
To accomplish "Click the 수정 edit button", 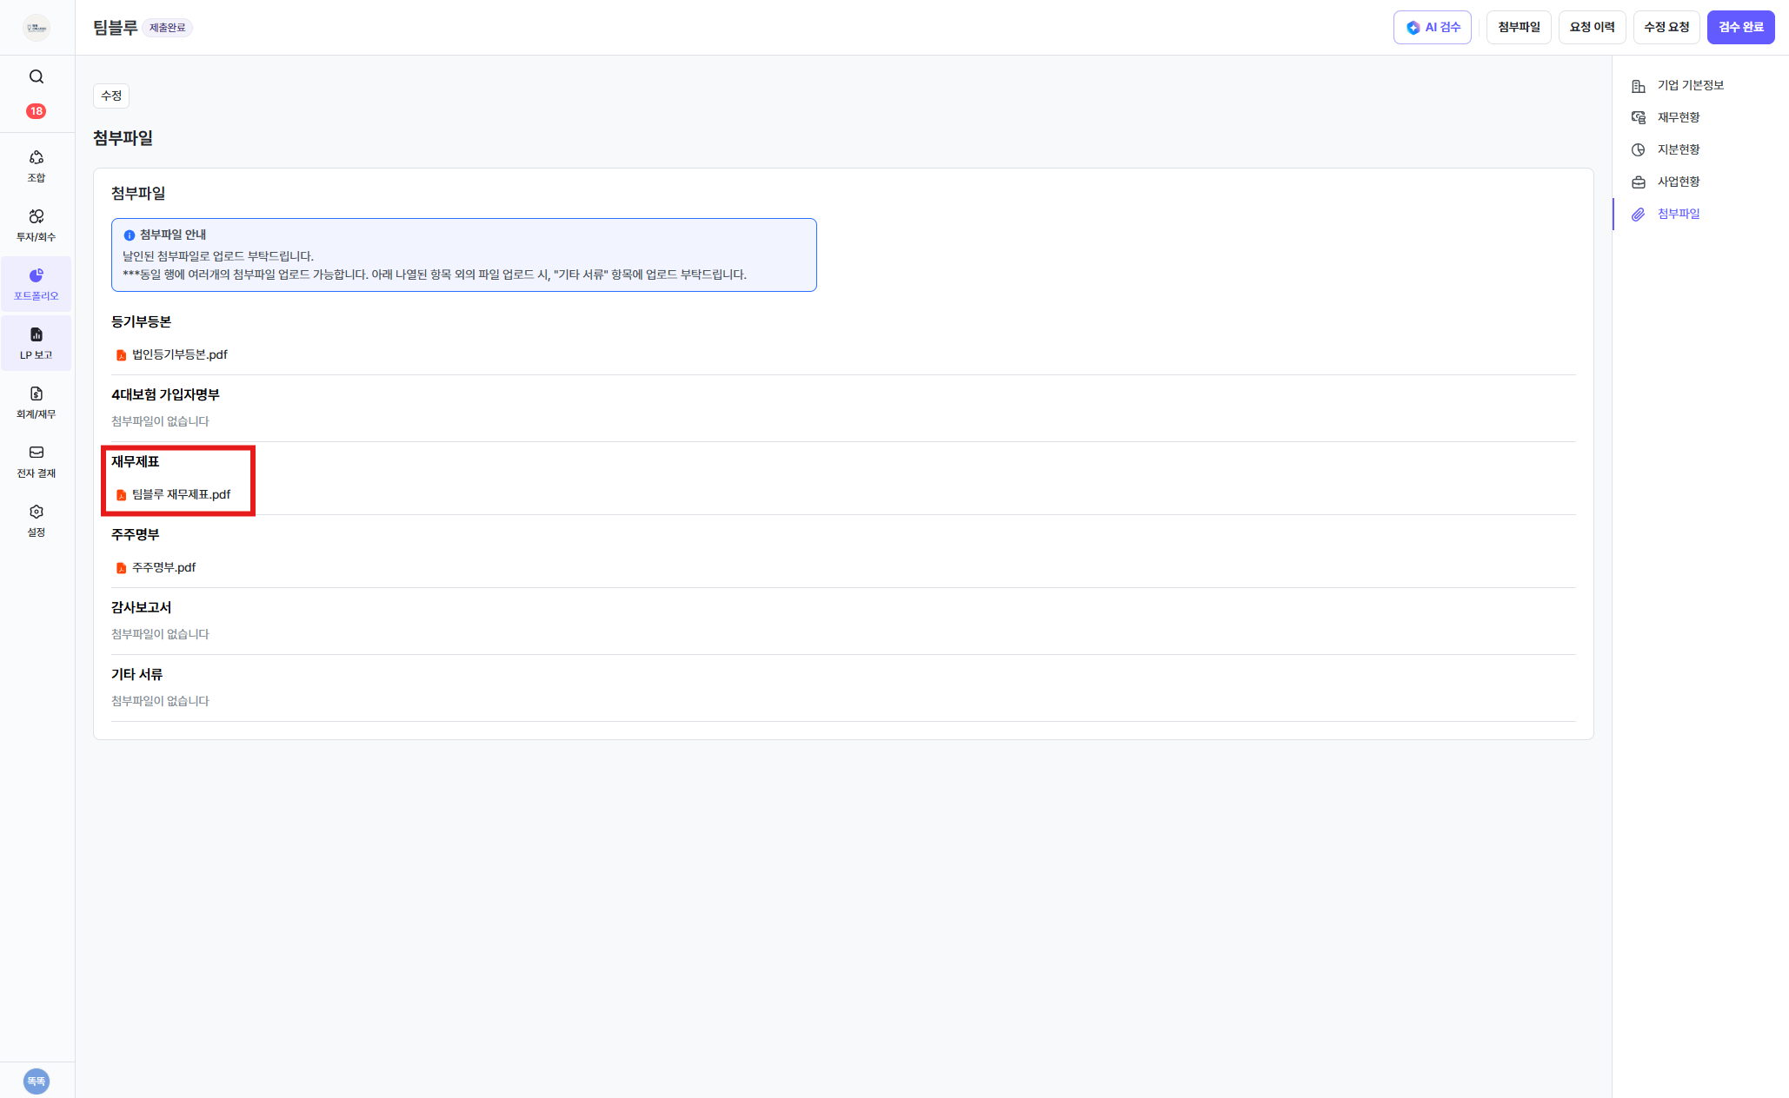I will [x=111, y=96].
